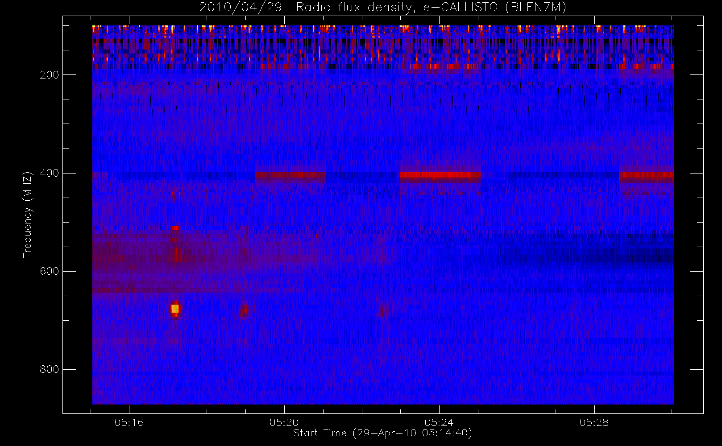This screenshot has height=446, width=722.
Task: Click the 05:16 time axis label
Action: pos(129,422)
